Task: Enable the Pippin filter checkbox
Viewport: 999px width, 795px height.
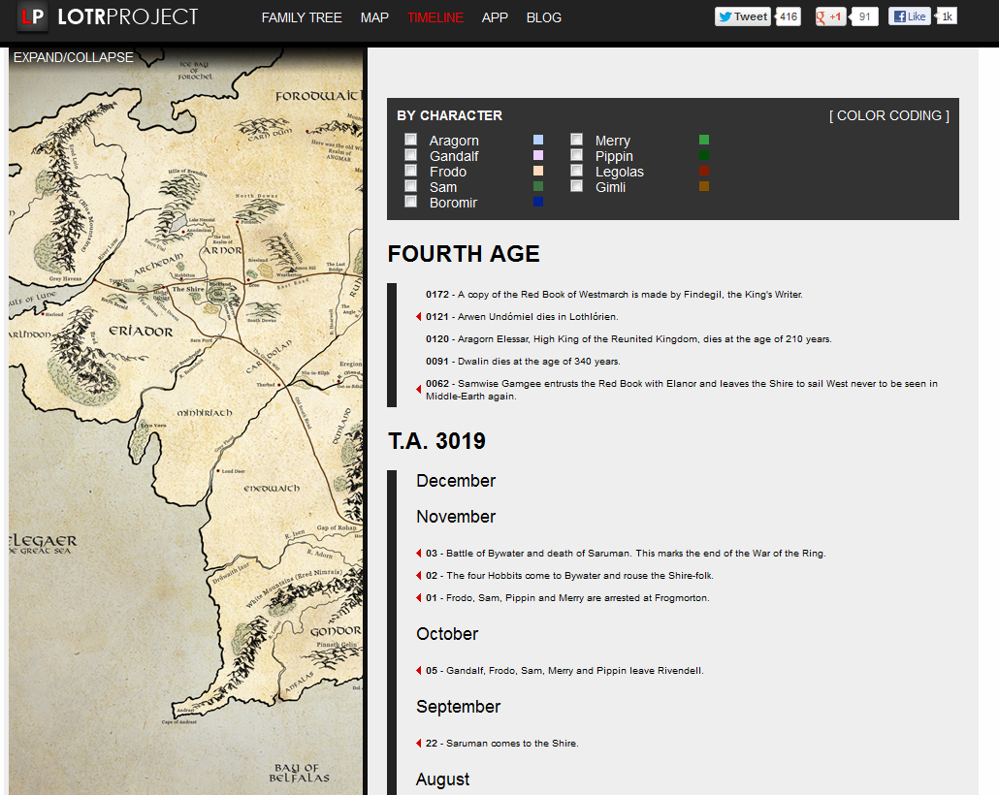Action: [x=576, y=154]
